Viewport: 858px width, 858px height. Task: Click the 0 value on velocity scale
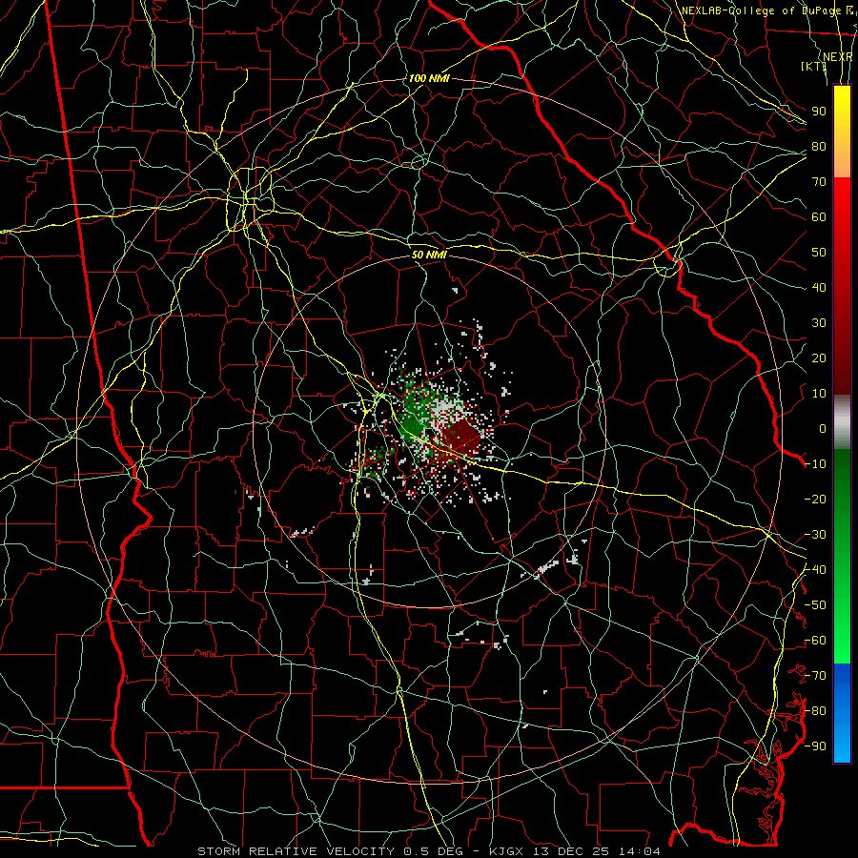[823, 429]
